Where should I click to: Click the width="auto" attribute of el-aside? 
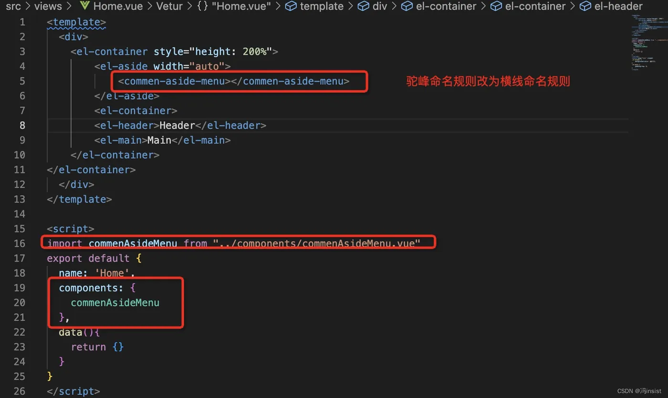pos(189,66)
